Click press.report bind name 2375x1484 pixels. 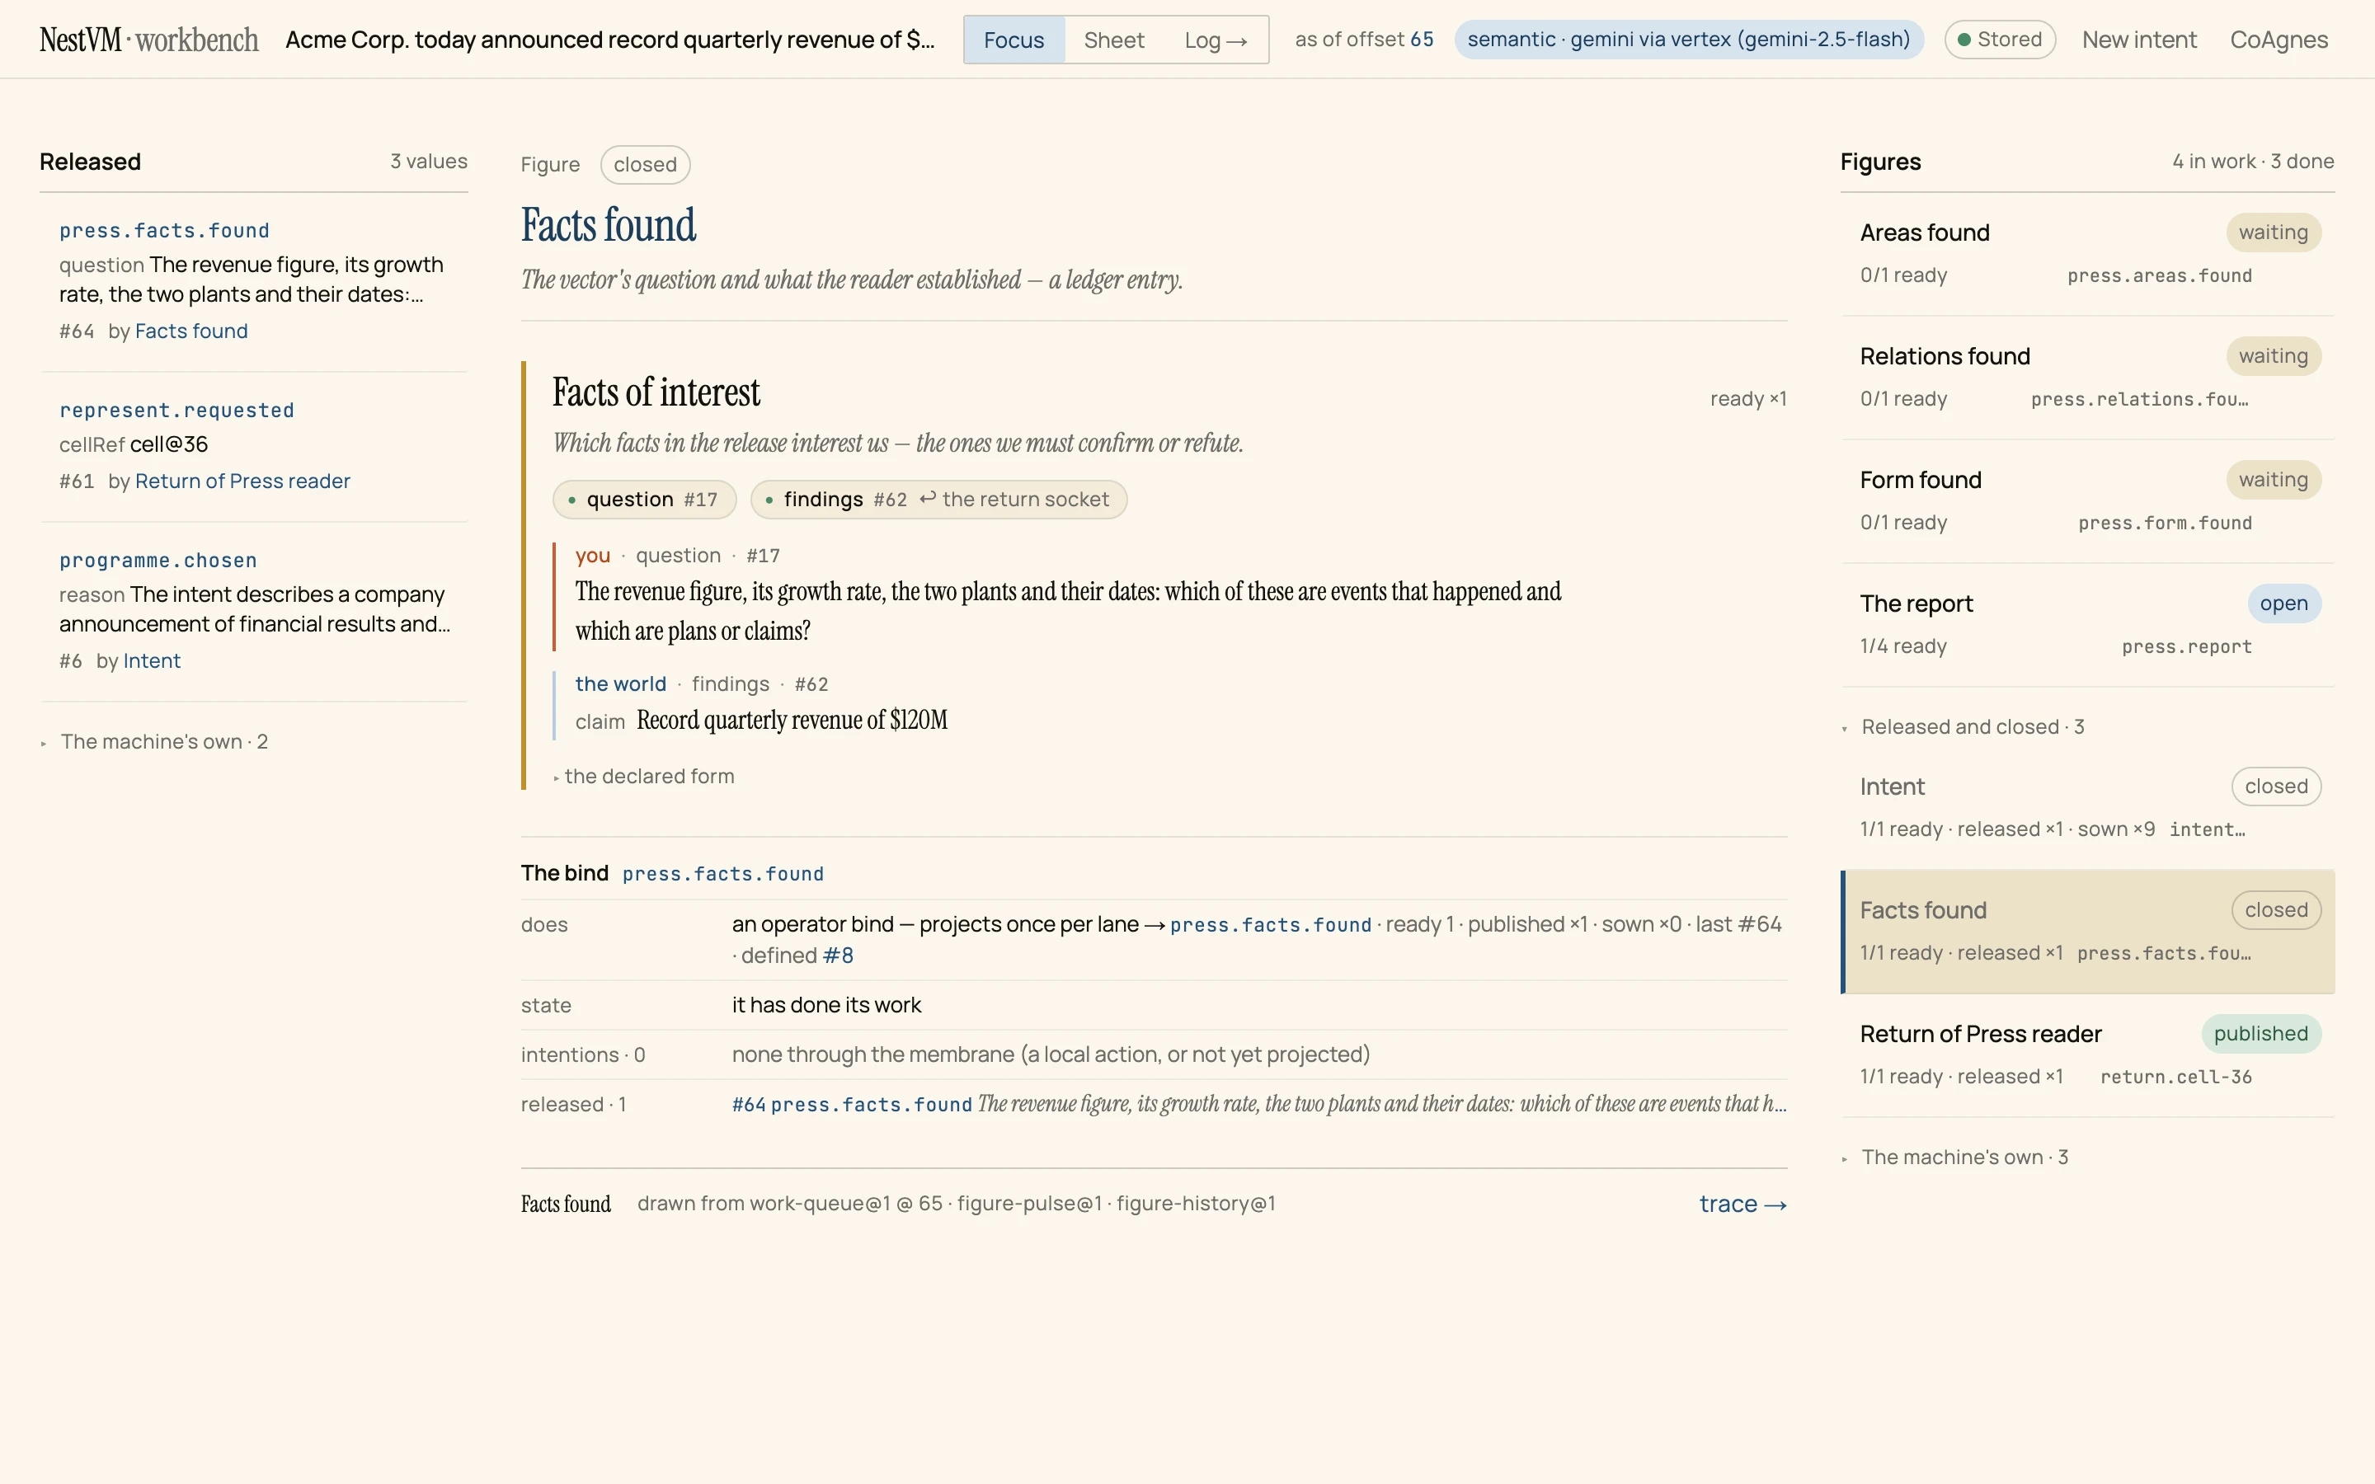2187,647
